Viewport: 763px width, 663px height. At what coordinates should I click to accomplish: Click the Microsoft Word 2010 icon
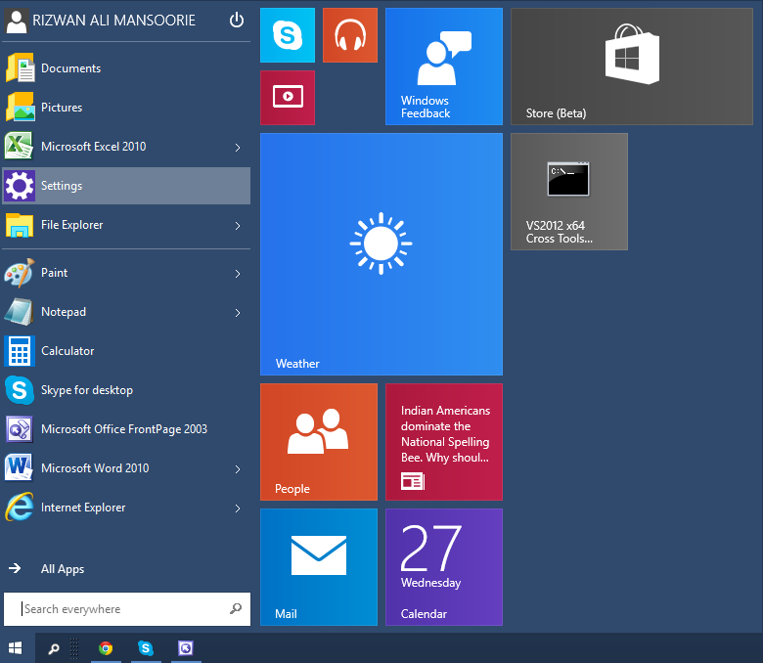(x=20, y=468)
